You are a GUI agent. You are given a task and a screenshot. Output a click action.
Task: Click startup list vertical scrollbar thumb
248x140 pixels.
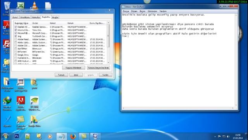tap(108, 36)
